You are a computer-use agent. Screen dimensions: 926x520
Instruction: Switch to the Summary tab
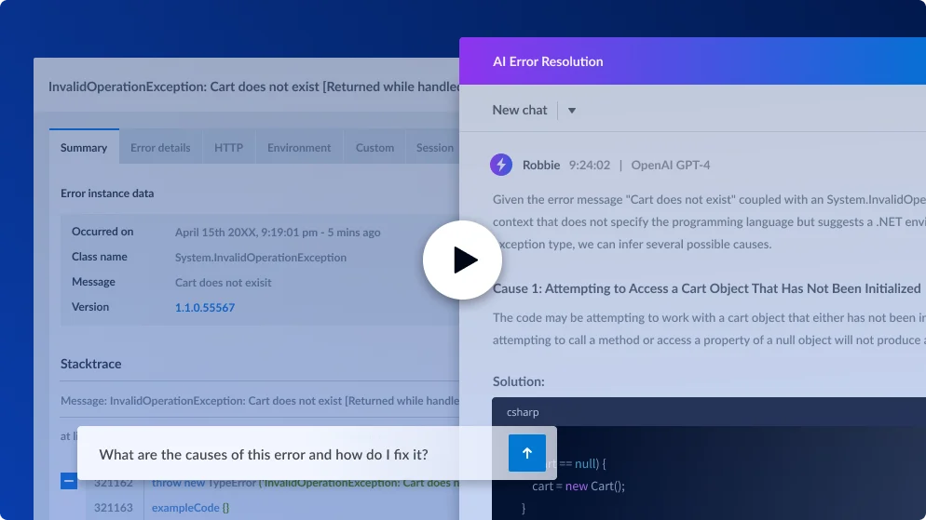pyautogui.click(x=84, y=147)
